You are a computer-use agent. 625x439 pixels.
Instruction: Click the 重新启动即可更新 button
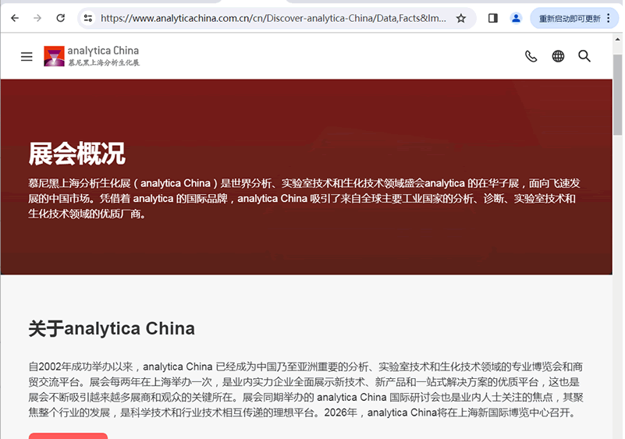570,19
